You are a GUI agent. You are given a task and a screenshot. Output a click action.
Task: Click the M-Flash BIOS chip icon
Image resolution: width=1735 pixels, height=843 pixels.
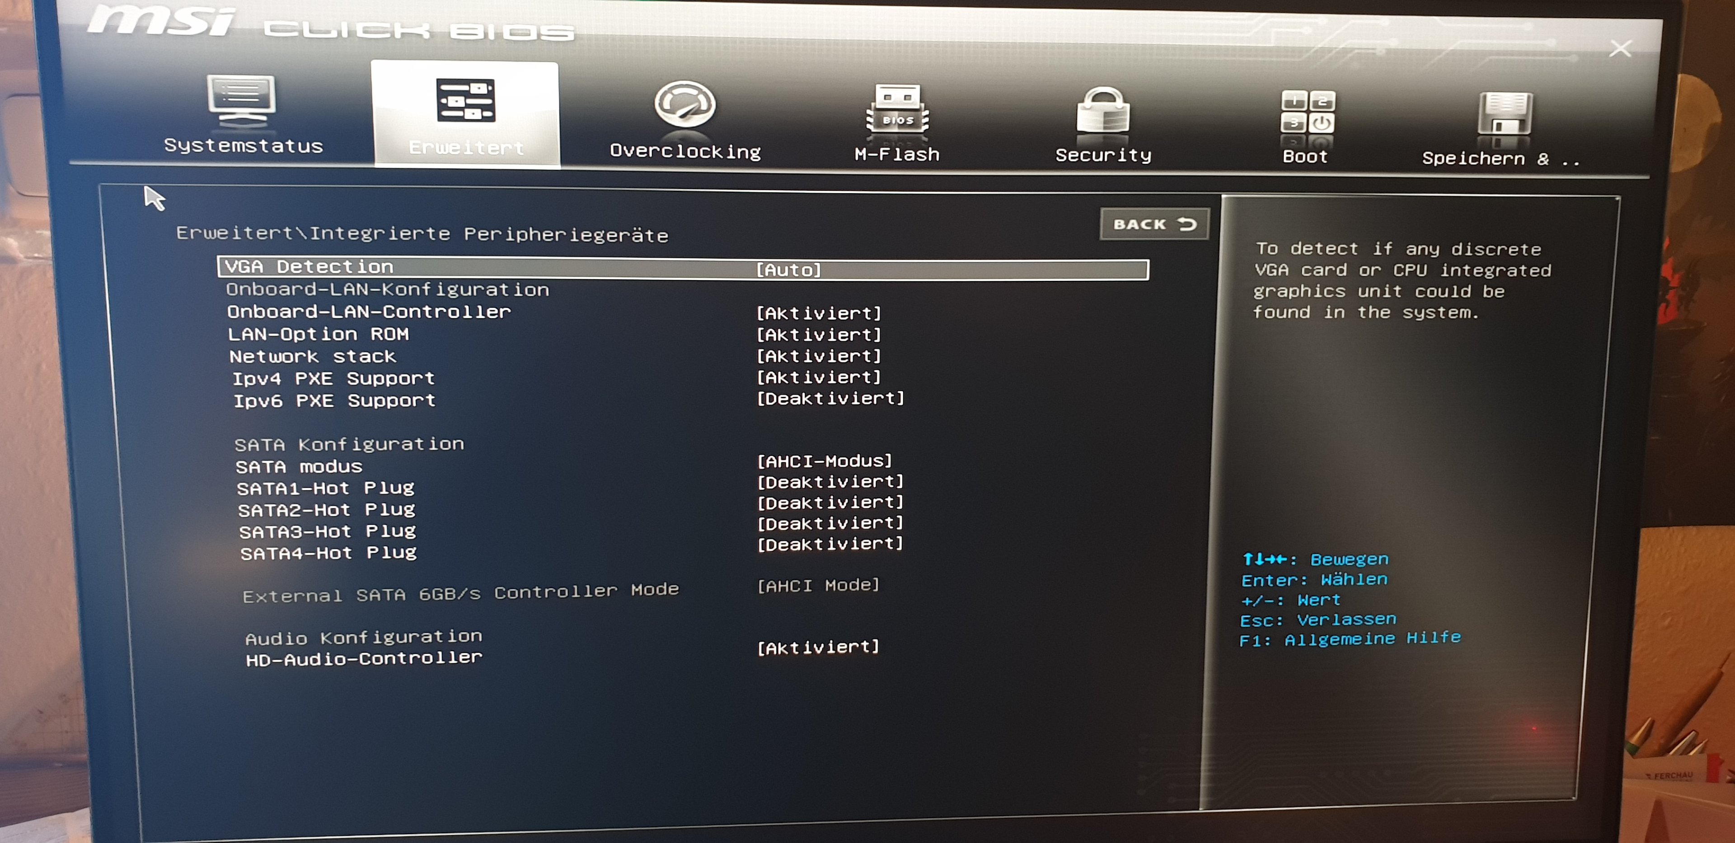pos(896,110)
